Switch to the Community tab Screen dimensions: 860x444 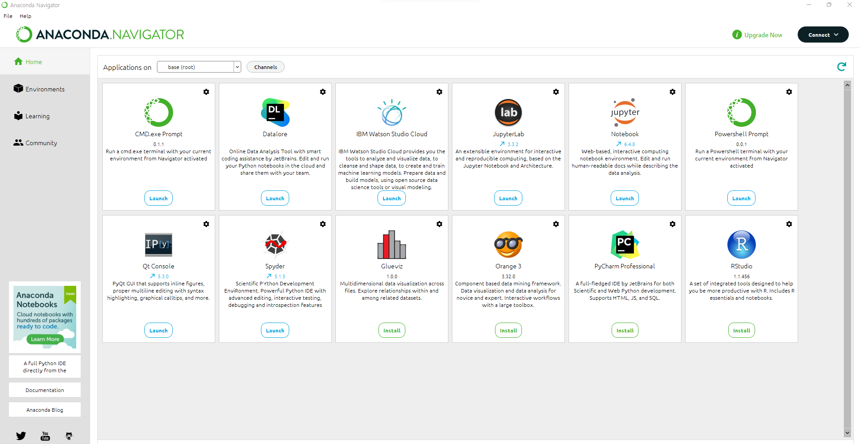[x=45, y=142]
